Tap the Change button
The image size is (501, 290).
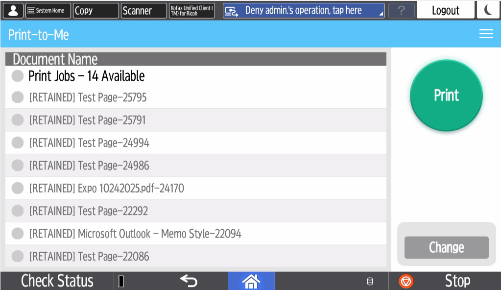[446, 247]
